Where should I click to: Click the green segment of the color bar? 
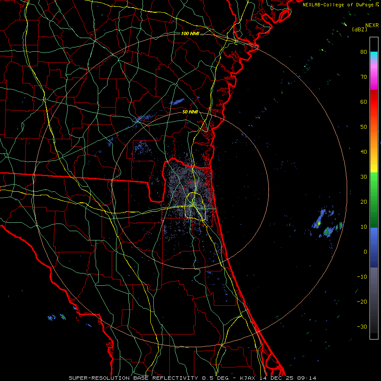pos(374,200)
